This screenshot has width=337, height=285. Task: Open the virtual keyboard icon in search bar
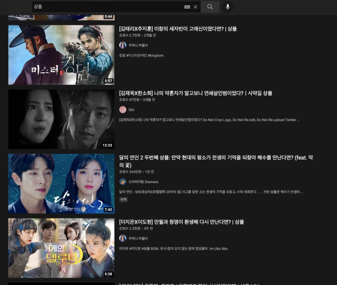click(187, 7)
